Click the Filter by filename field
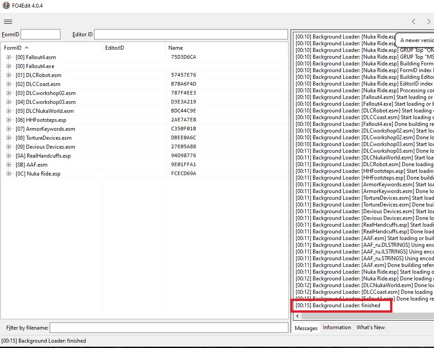 coord(169,328)
